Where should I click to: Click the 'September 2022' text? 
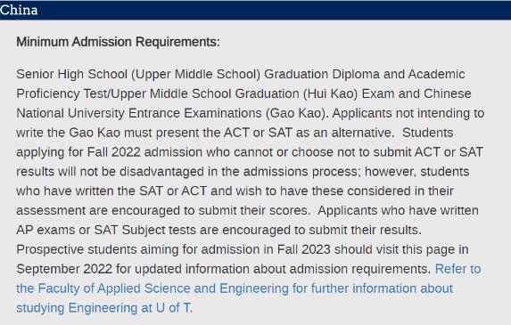click(x=64, y=269)
